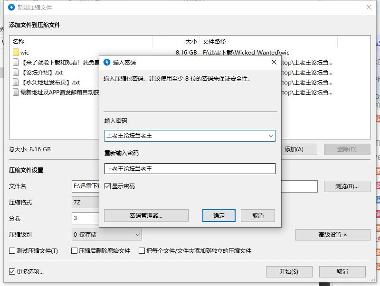This screenshot has width=380, height=286.
Task: Close the 输入密码 dialog
Action: coord(274,62)
